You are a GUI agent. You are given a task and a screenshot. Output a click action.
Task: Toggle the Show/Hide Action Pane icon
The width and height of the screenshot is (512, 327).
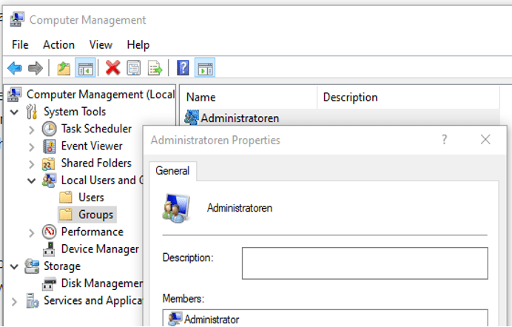coord(205,69)
